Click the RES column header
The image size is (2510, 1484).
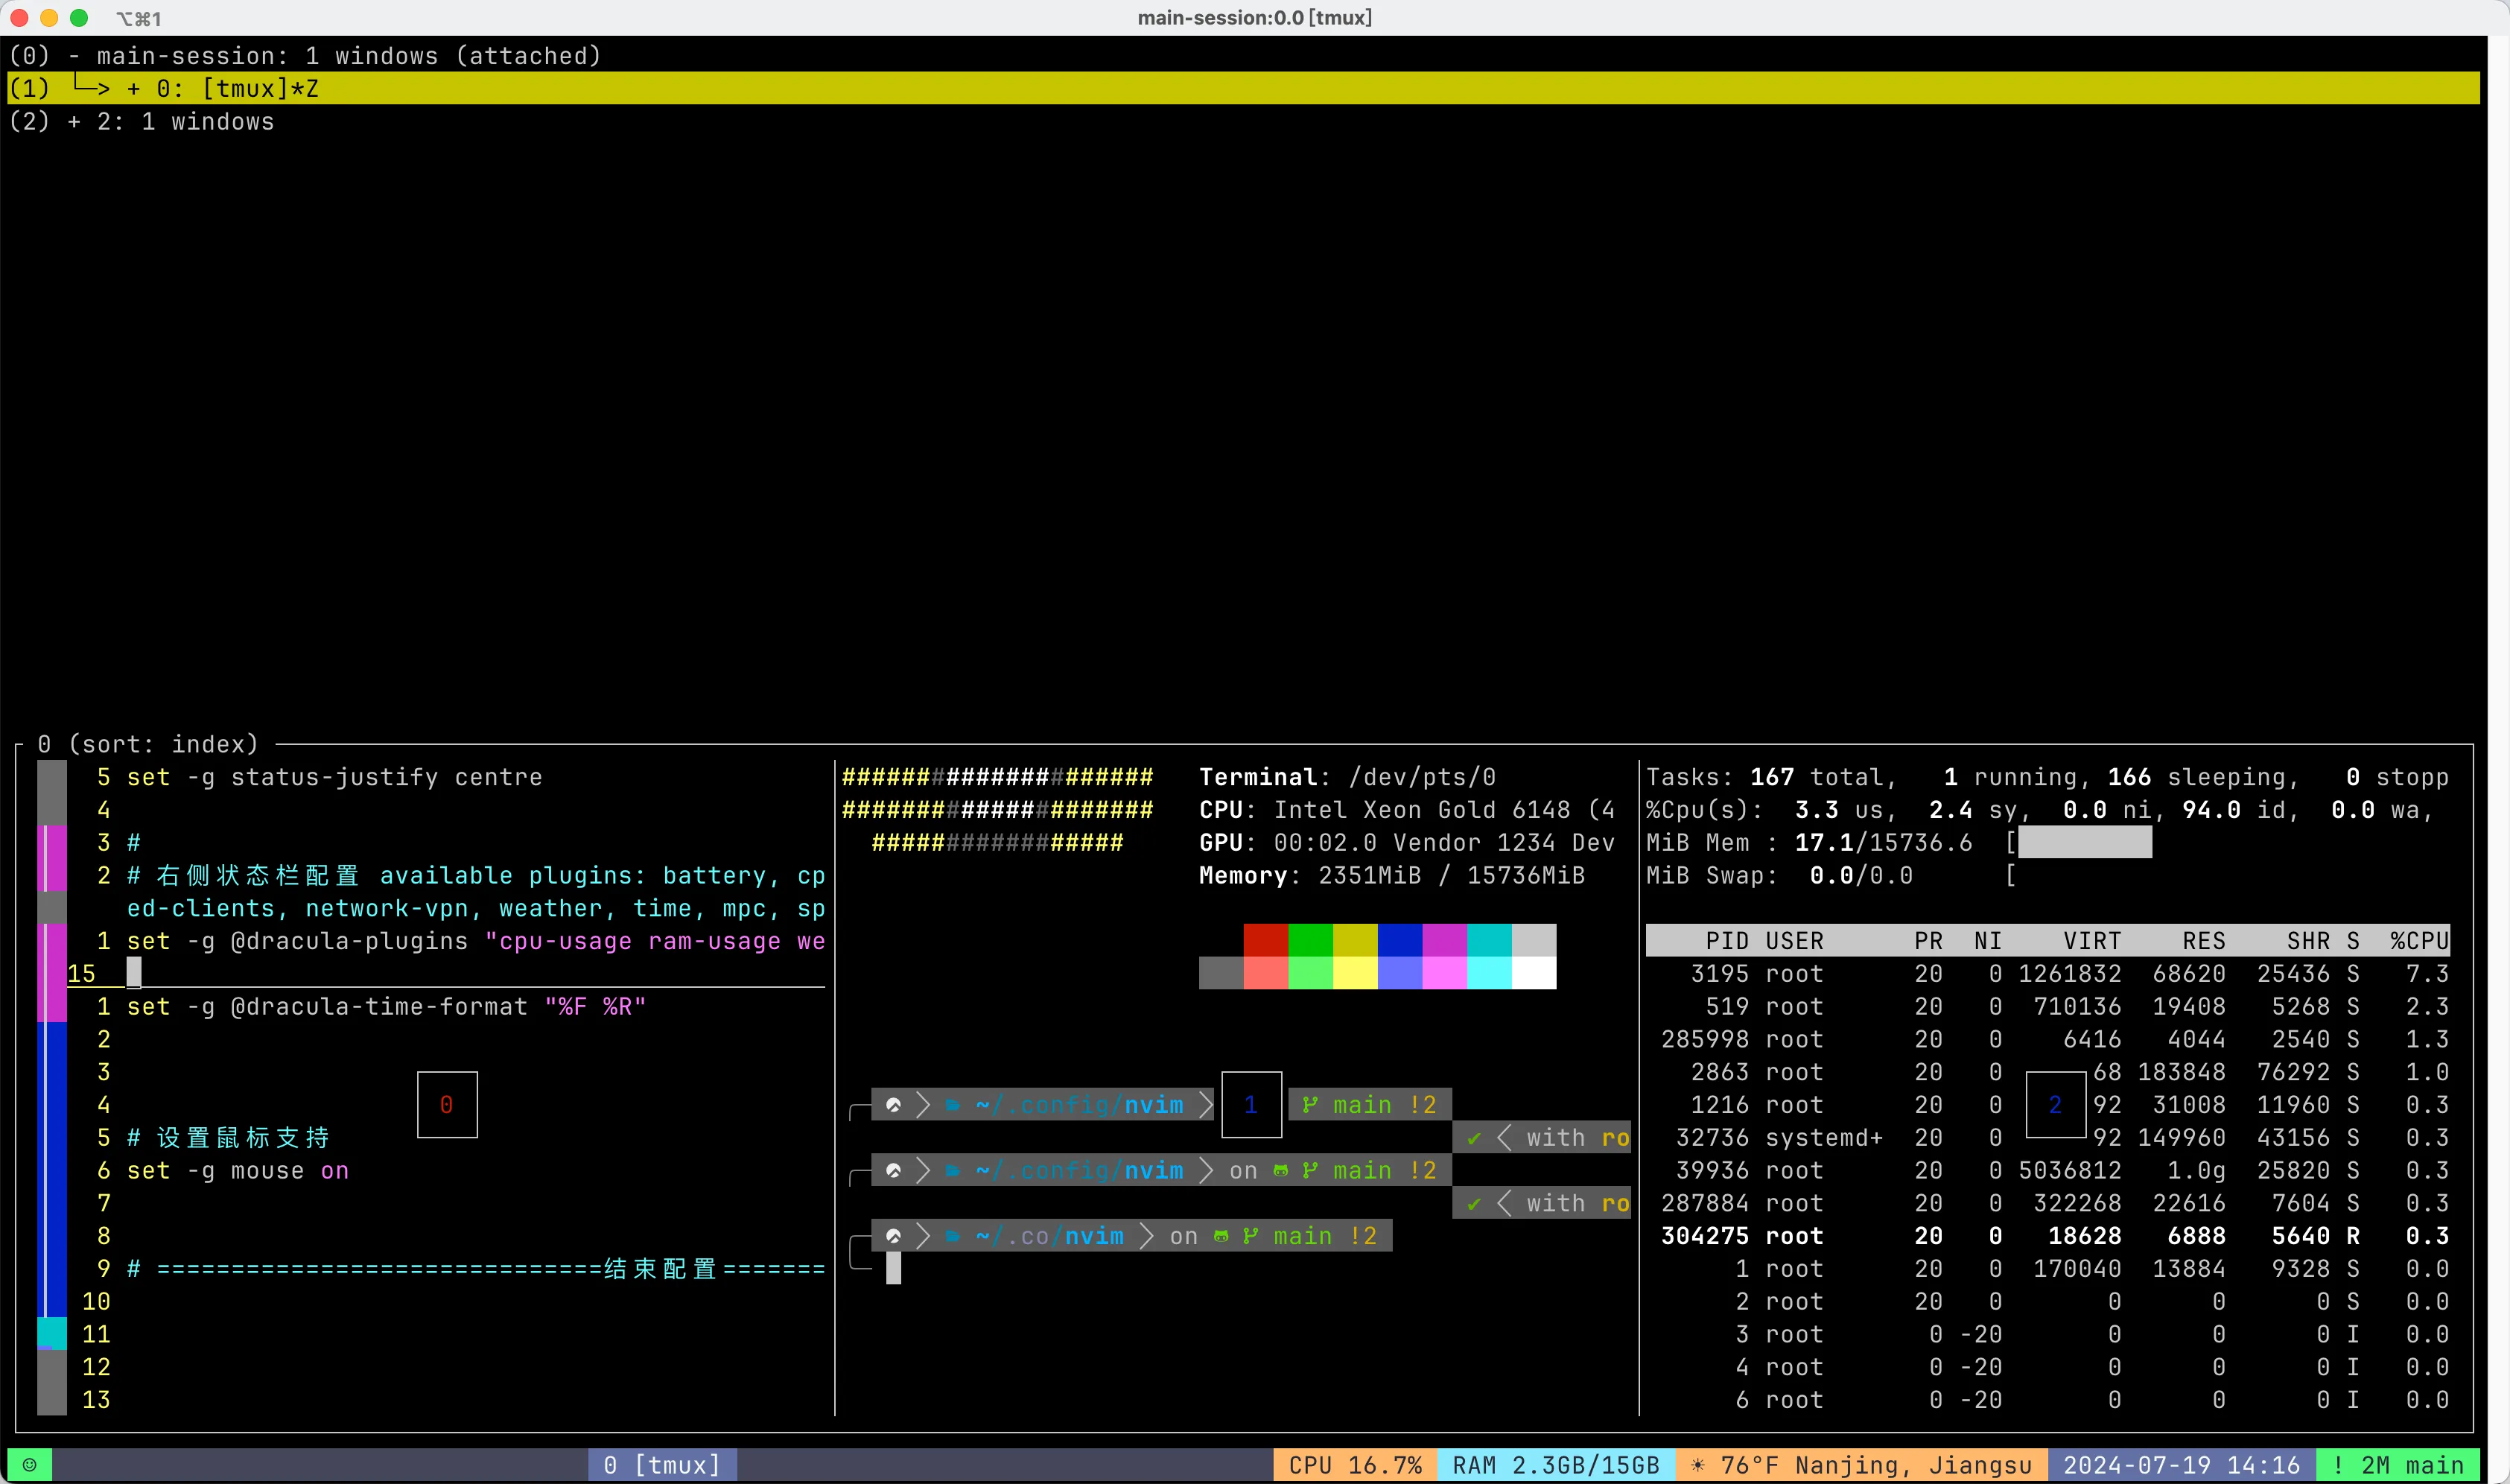[x=2204, y=941]
